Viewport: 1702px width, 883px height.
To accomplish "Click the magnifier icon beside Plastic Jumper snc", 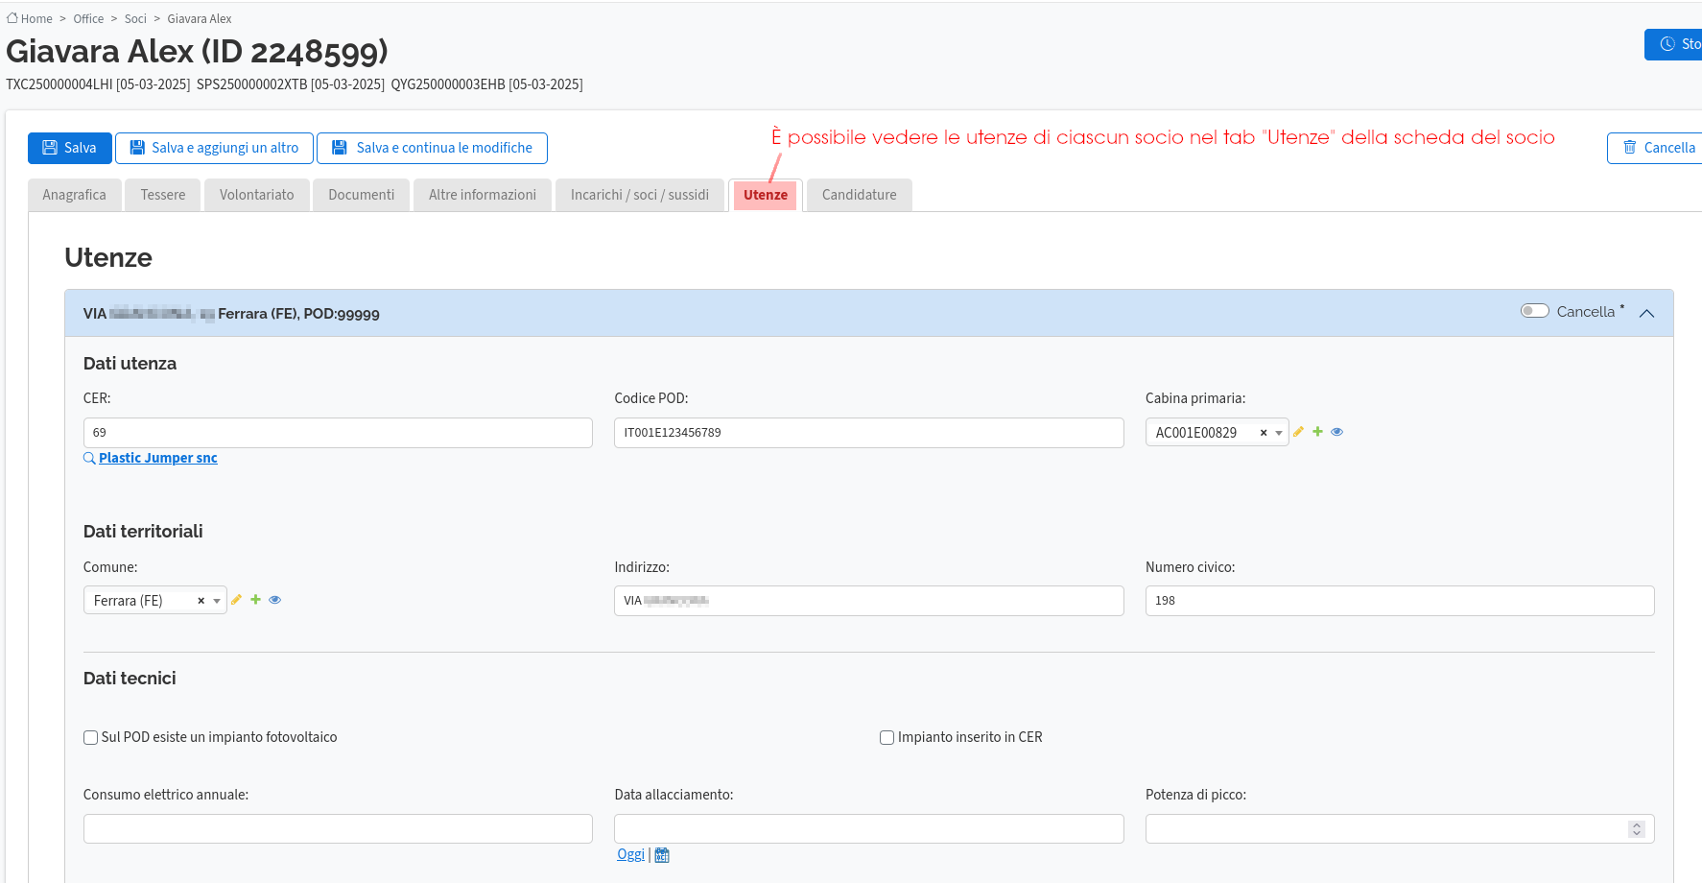I will [89, 458].
